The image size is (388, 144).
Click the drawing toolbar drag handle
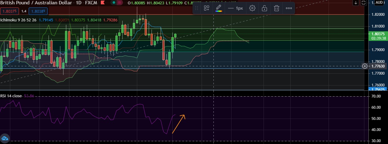coord(197,8)
